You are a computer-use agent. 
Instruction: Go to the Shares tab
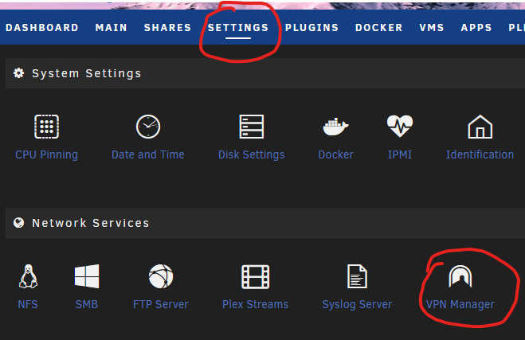click(167, 27)
